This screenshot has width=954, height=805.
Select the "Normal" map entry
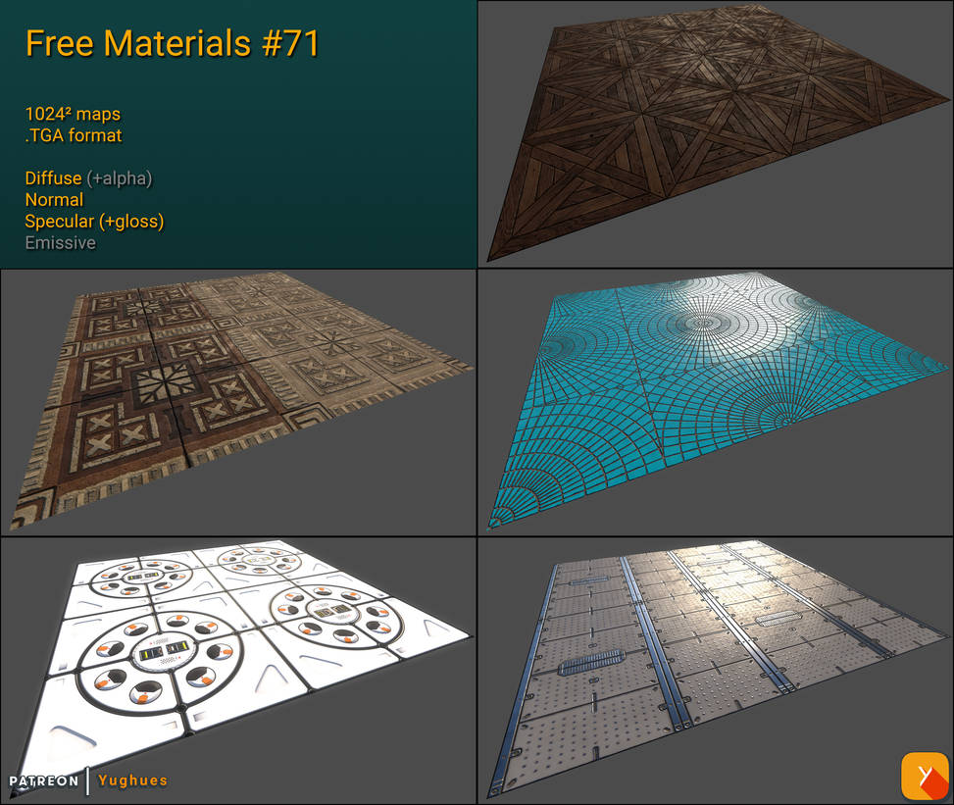tap(54, 200)
